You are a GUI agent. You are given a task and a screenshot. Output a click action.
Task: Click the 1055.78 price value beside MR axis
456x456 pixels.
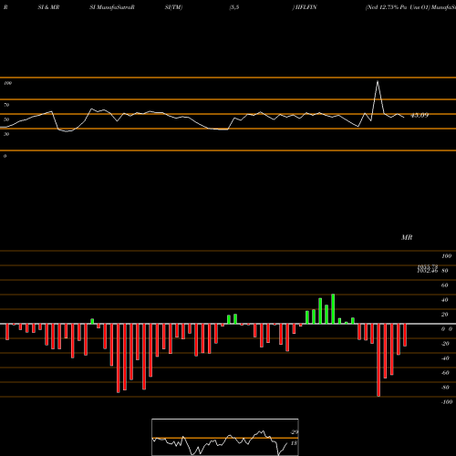(428, 266)
